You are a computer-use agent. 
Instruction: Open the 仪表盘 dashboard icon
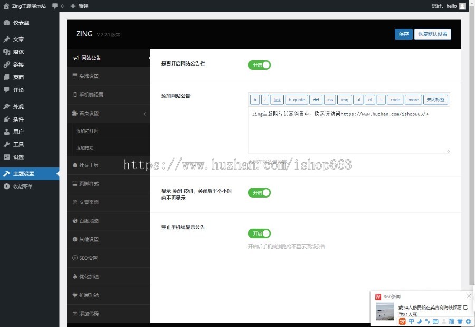point(7,22)
